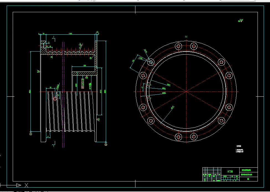
Task: Select the ø464 diameter dimension text
Action: click(x=169, y=85)
